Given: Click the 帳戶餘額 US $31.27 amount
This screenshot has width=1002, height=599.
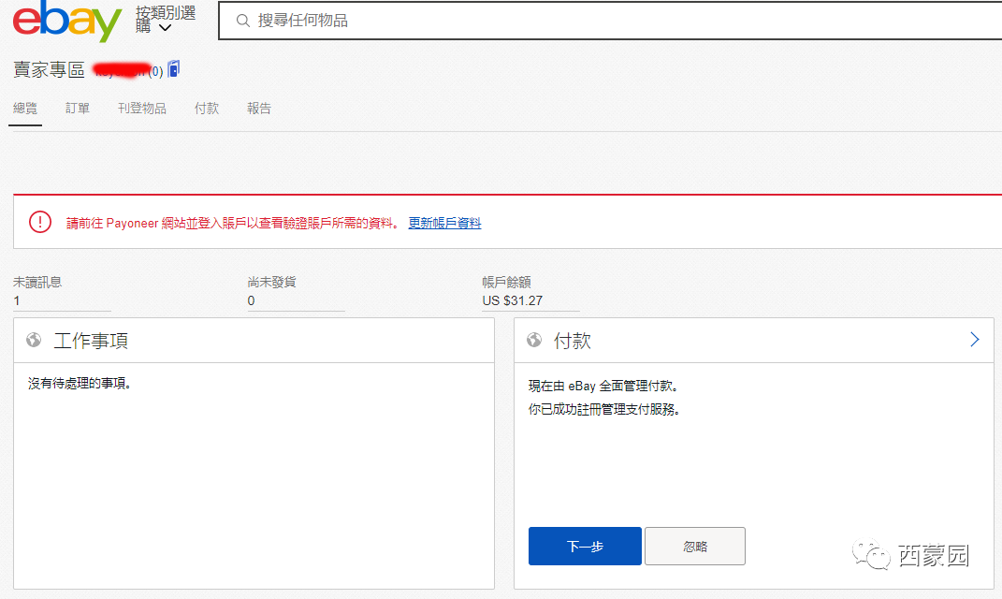Looking at the screenshot, I should pos(513,300).
